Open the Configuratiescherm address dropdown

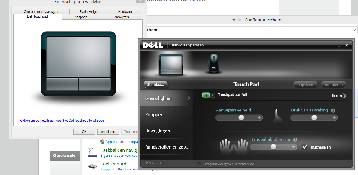click(355, 30)
